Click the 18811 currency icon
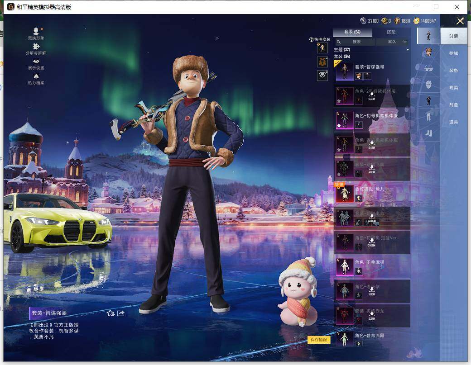Viewport: 471px width, 365px height. (397, 20)
